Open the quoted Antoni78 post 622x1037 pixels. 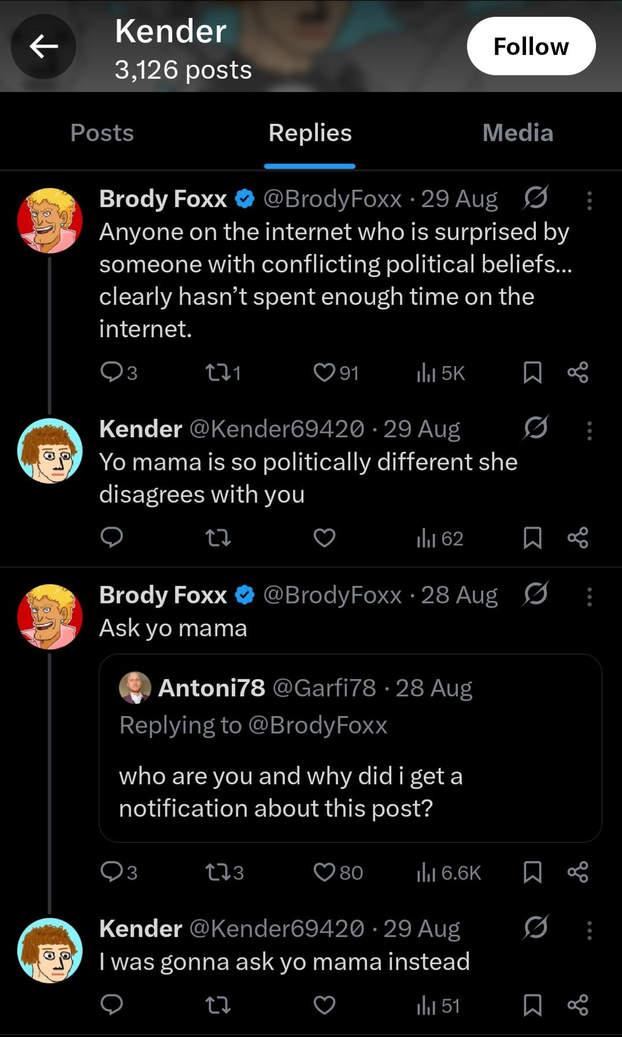350,748
